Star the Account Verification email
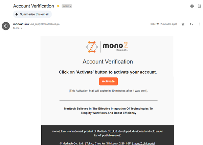203x145 pixels. click(183, 24)
